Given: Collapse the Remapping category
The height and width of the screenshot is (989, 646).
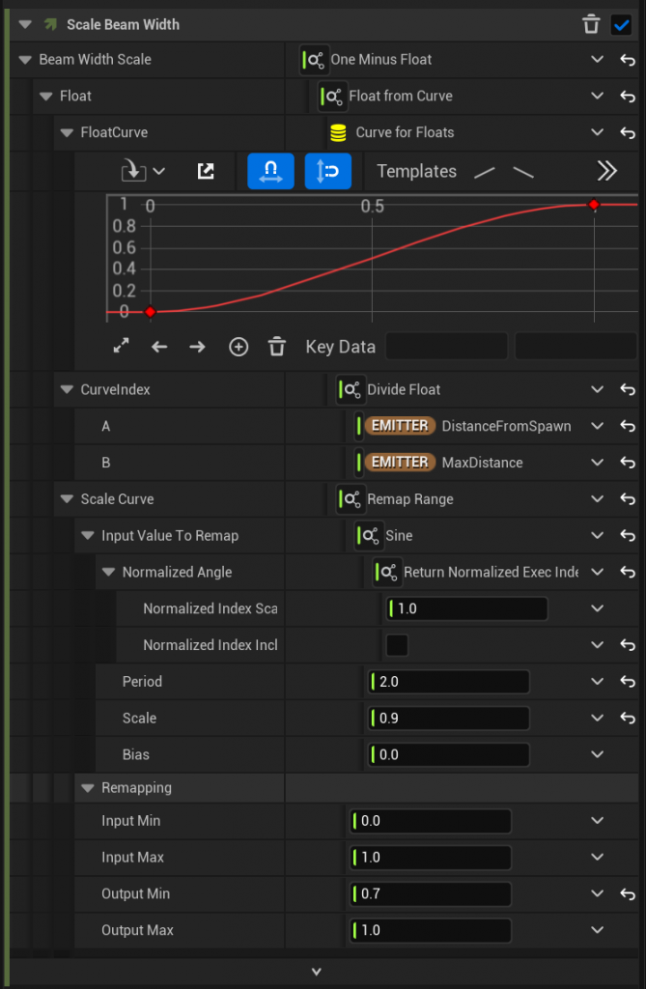Looking at the screenshot, I should (88, 788).
